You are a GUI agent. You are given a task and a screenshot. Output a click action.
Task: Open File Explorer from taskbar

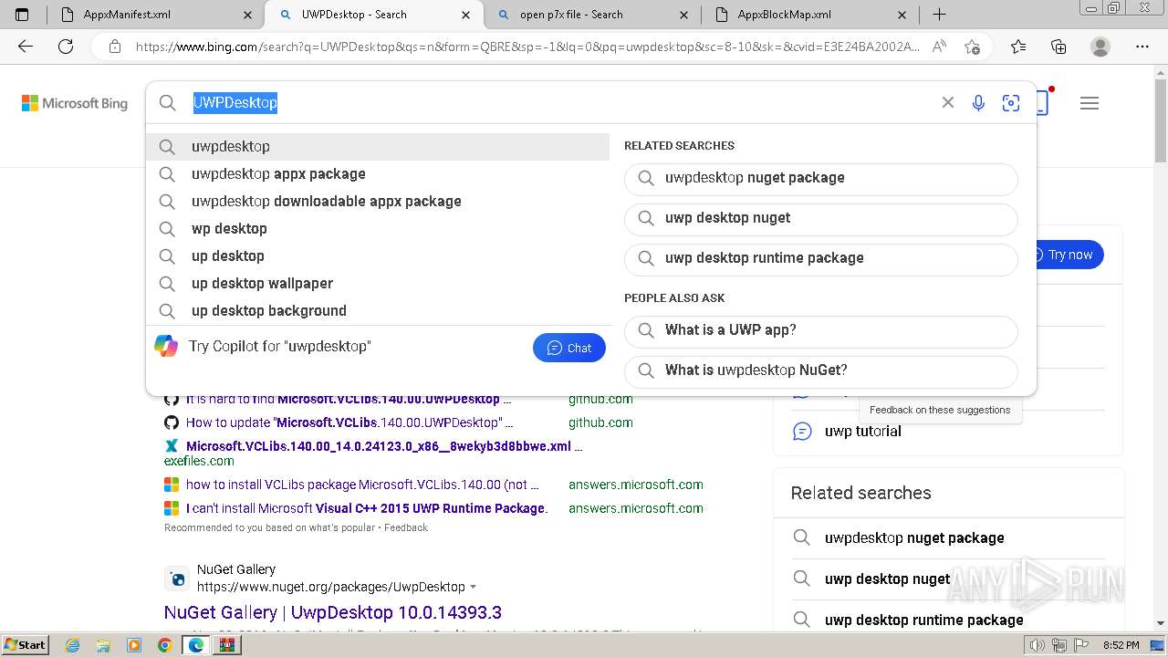103,645
